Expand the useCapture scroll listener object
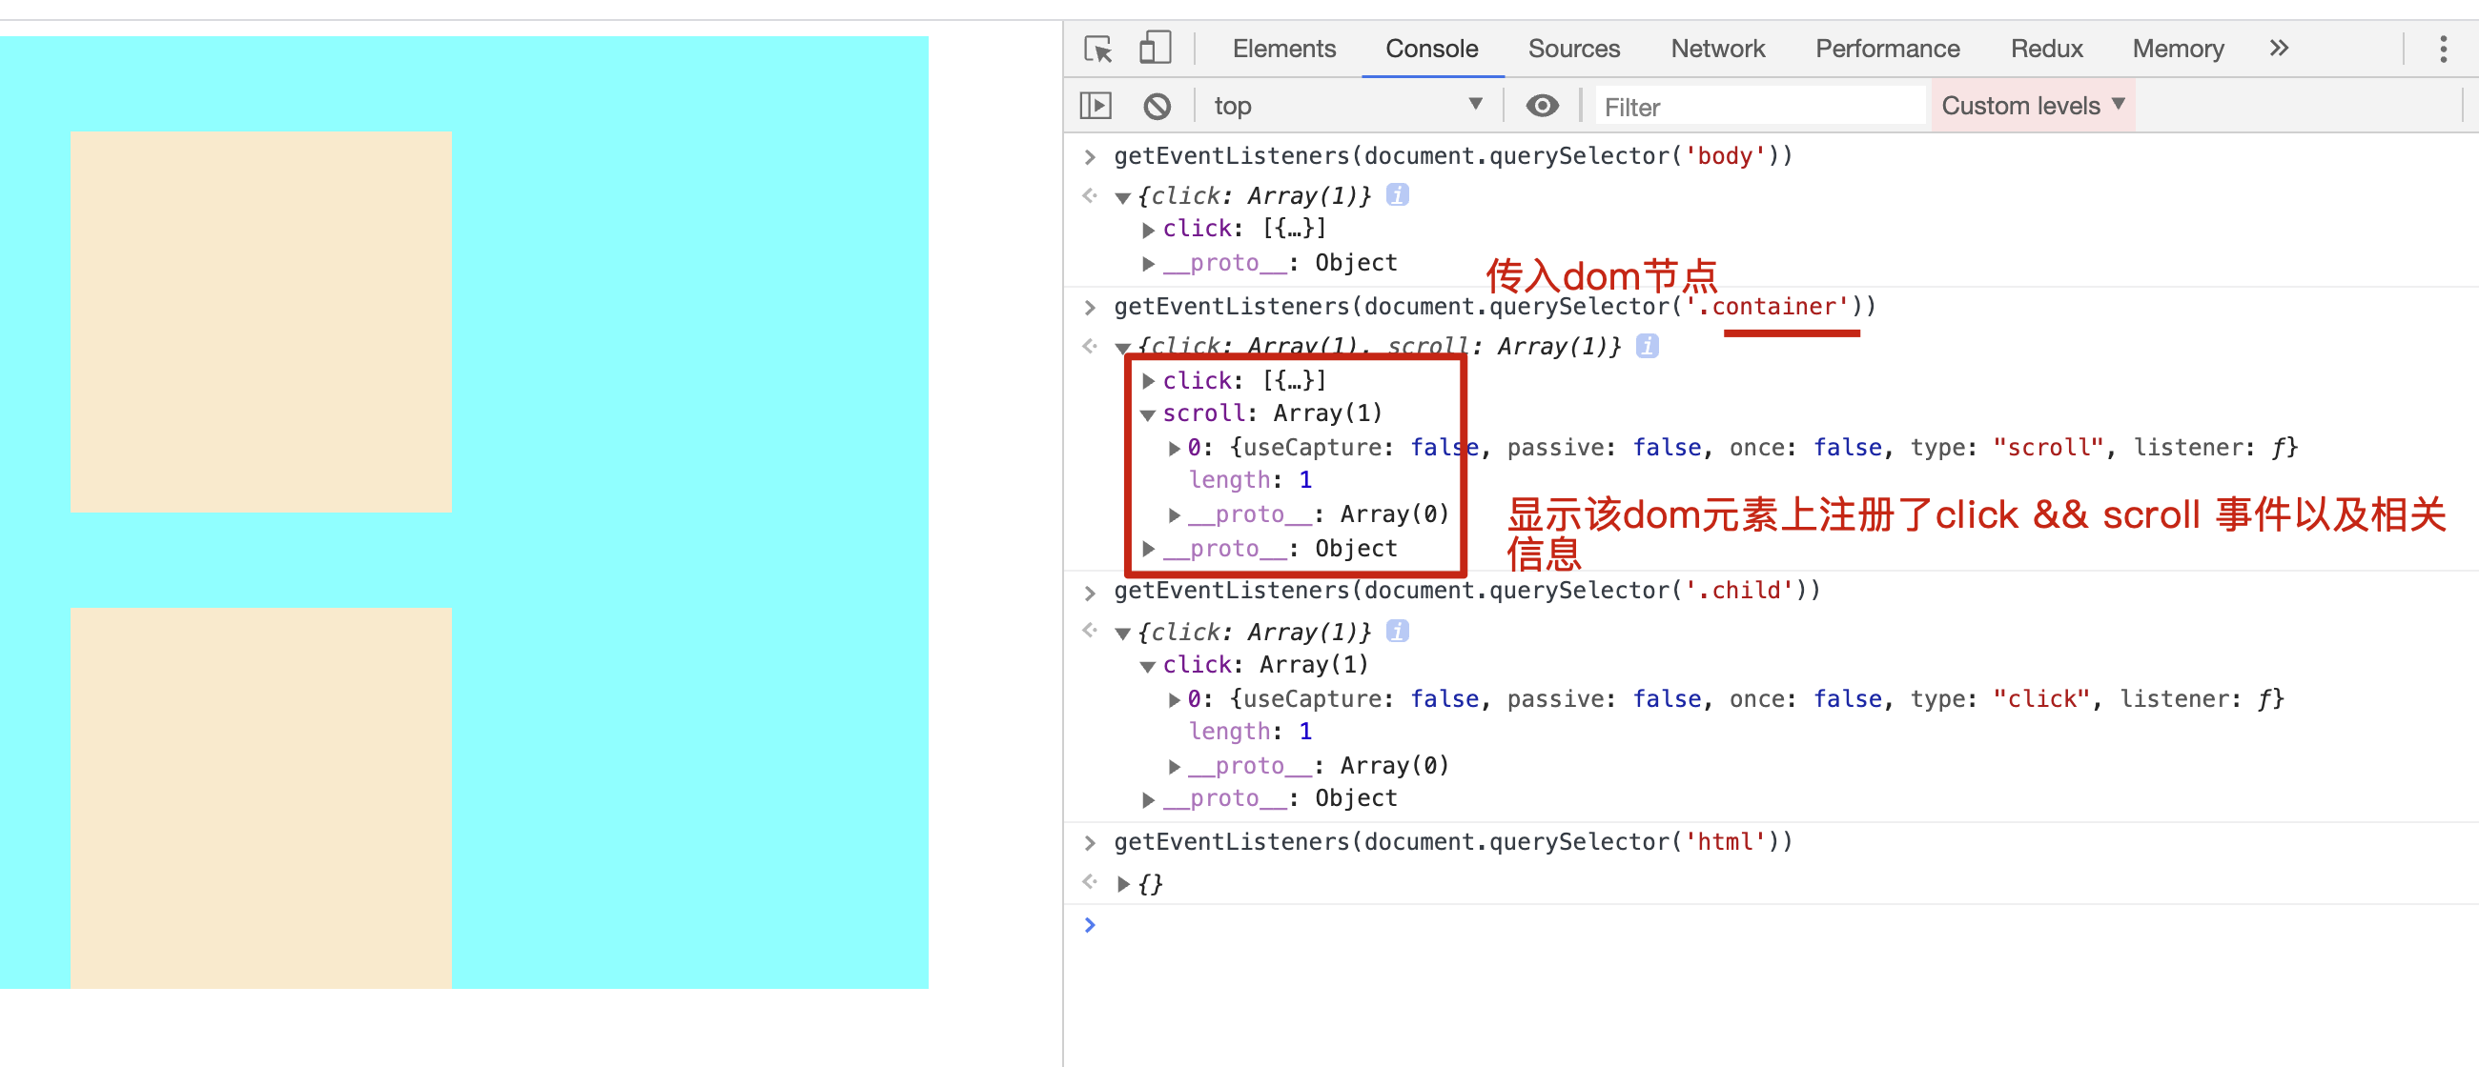 [1174, 447]
